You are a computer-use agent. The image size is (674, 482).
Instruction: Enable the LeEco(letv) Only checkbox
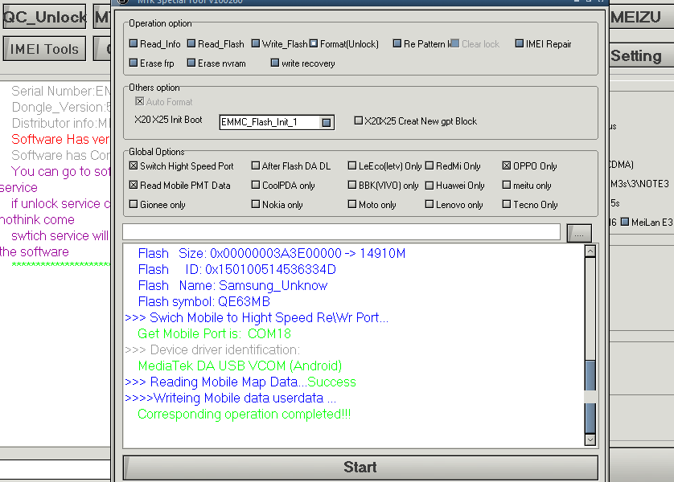click(384, 165)
